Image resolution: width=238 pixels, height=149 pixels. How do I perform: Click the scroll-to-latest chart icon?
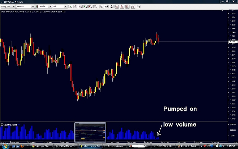(x=70, y=6)
